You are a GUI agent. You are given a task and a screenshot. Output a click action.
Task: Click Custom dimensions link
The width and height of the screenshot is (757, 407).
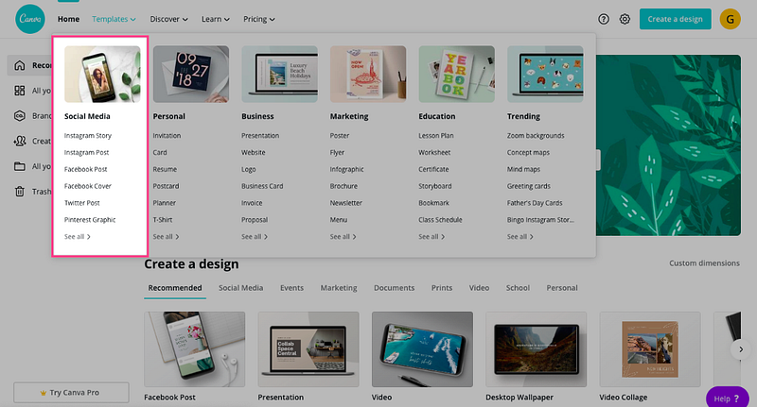click(704, 263)
